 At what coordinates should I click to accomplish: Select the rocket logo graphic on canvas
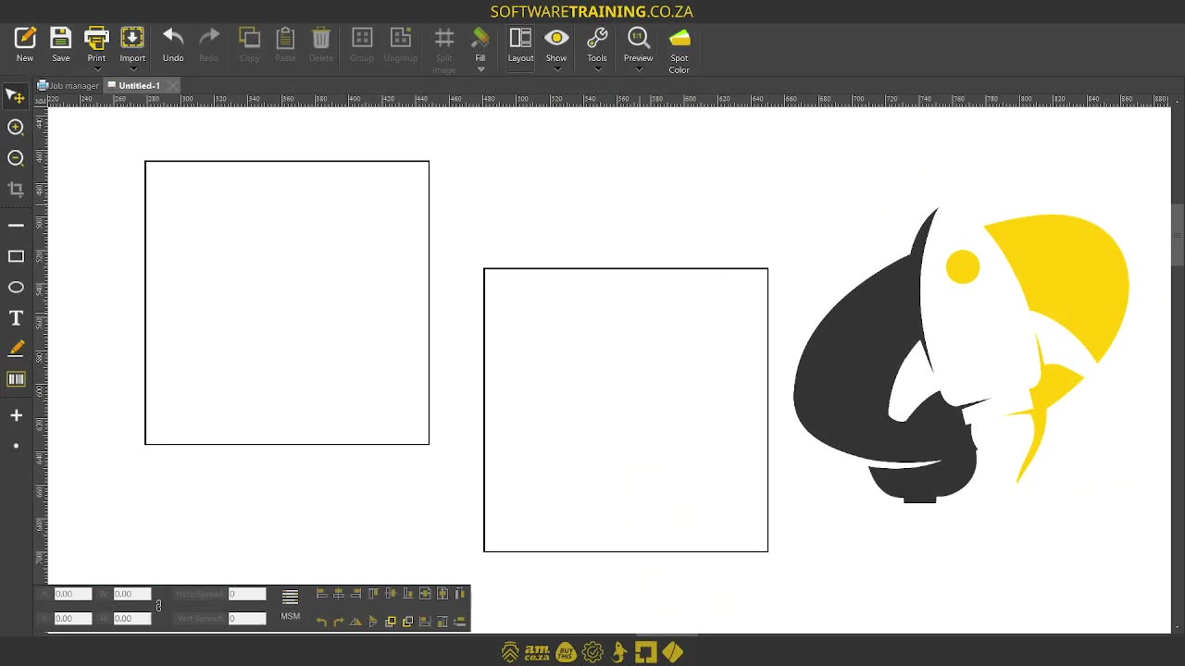click(961, 356)
